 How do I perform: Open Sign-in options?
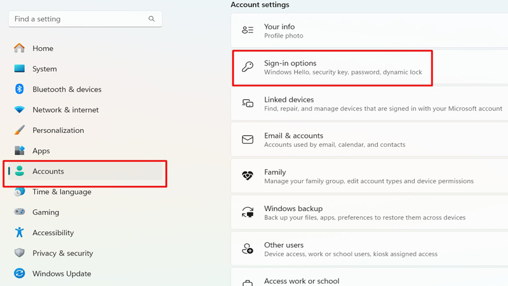click(x=370, y=67)
